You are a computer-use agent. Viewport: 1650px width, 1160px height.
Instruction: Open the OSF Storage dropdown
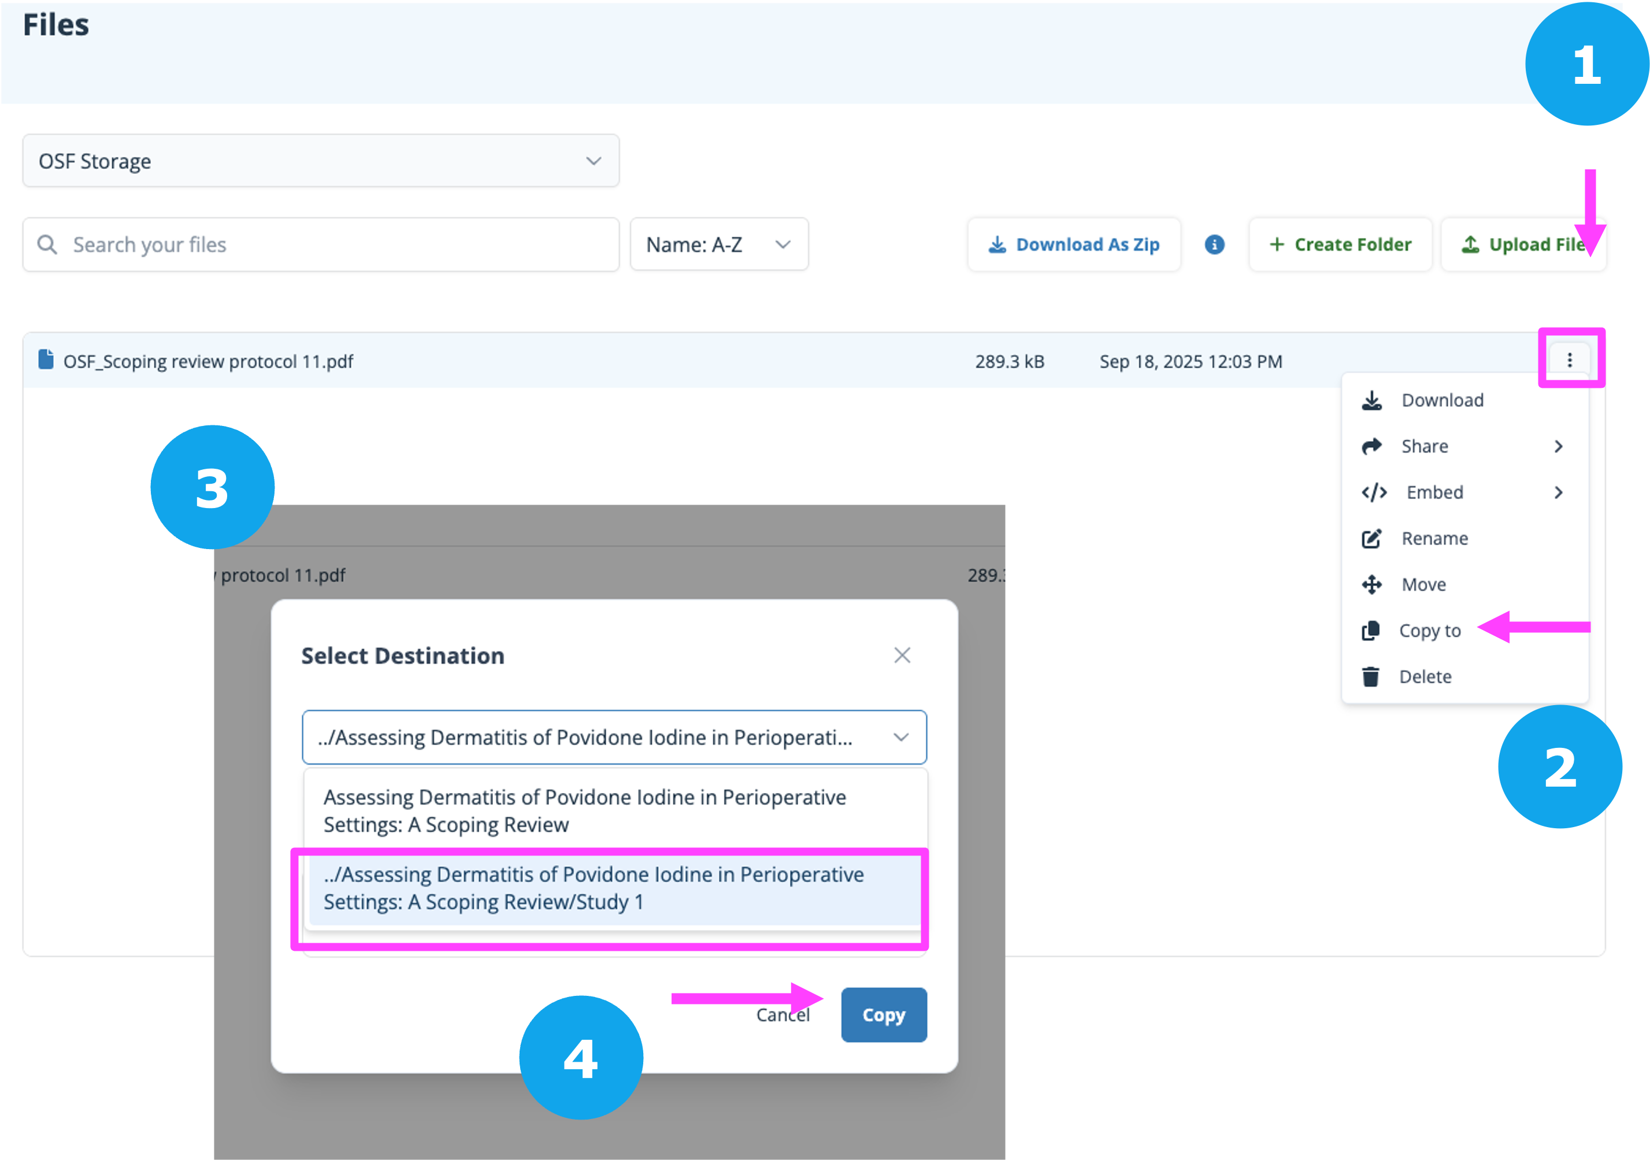click(x=321, y=161)
